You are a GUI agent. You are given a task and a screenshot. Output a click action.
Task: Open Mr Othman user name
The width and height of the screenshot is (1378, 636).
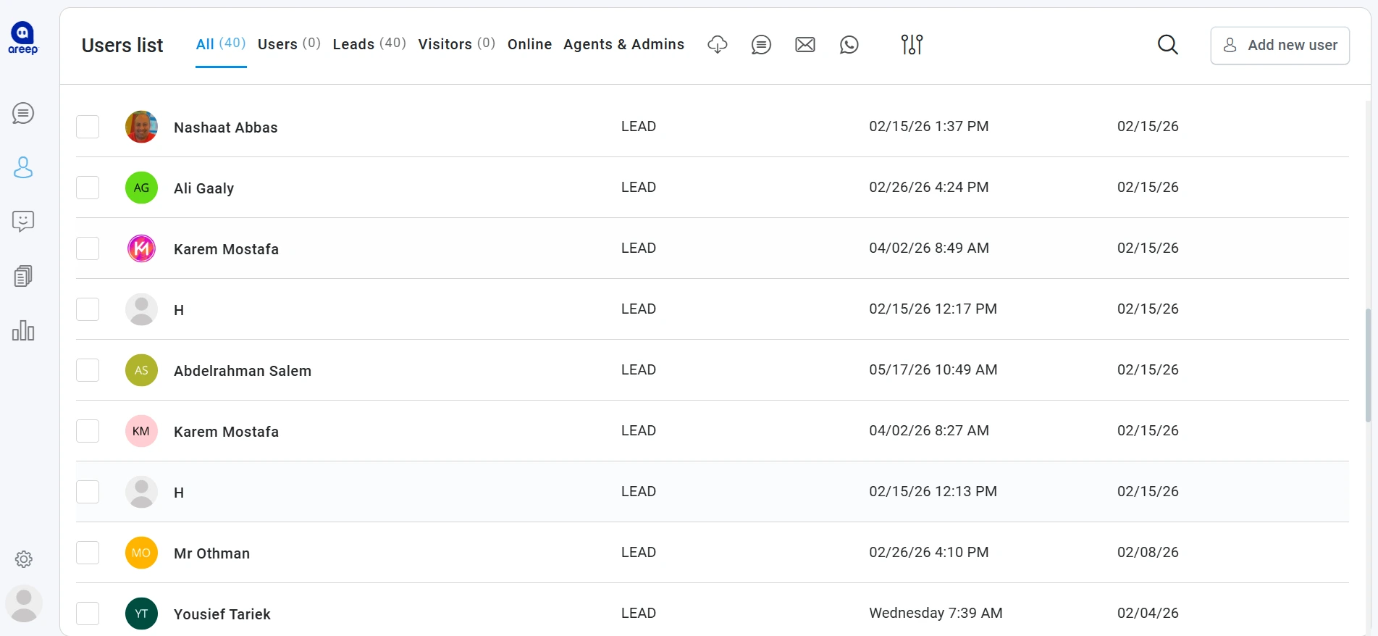click(212, 553)
